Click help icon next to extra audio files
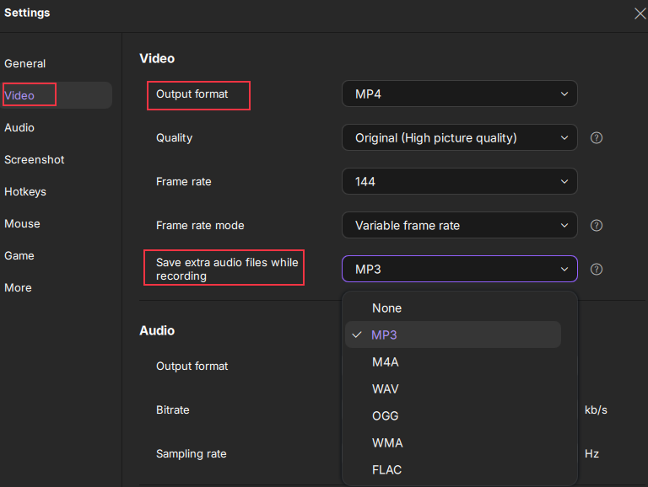 pyautogui.click(x=597, y=270)
